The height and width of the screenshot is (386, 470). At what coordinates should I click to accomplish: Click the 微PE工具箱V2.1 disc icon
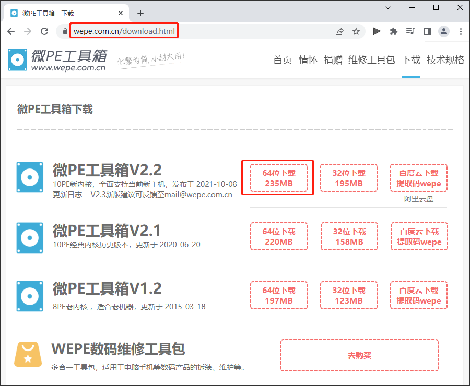point(30,238)
